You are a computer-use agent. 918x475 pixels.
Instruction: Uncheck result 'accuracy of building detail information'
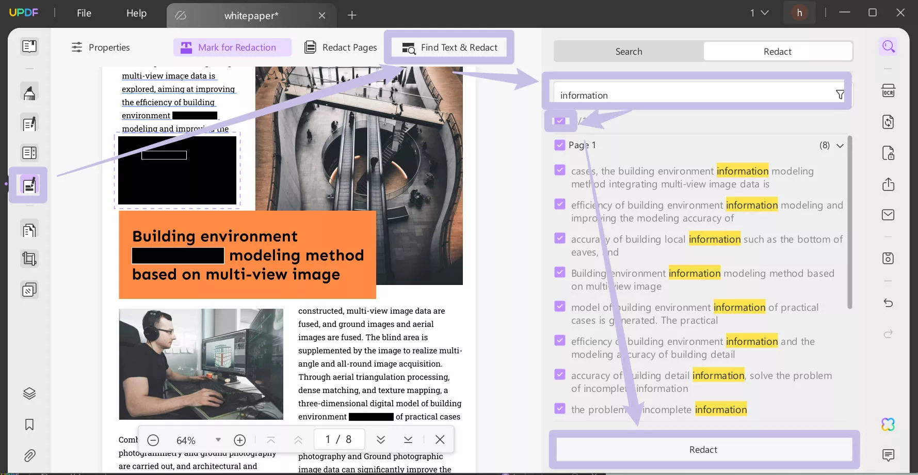[560, 374]
